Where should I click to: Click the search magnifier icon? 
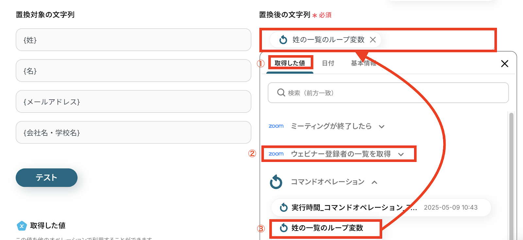[x=281, y=93]
